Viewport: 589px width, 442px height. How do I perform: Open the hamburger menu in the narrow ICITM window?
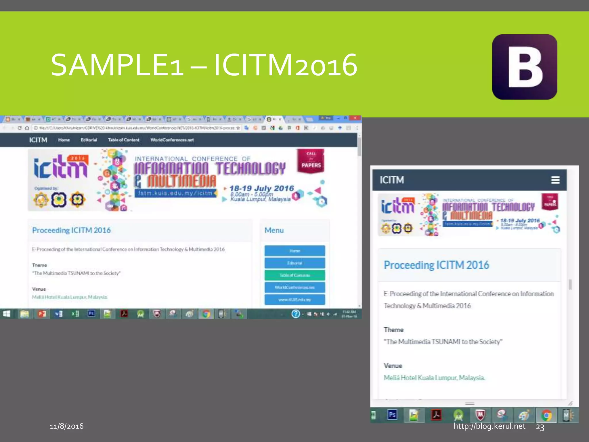(555, 180)
